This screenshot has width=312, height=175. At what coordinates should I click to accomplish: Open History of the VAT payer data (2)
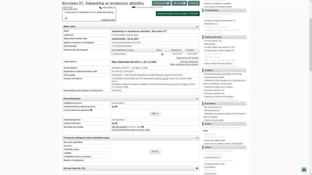tap(218, 64)
